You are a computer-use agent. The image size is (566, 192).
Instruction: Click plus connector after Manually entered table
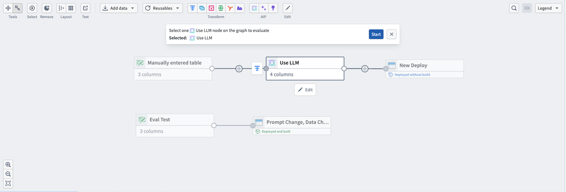point(239,68)
